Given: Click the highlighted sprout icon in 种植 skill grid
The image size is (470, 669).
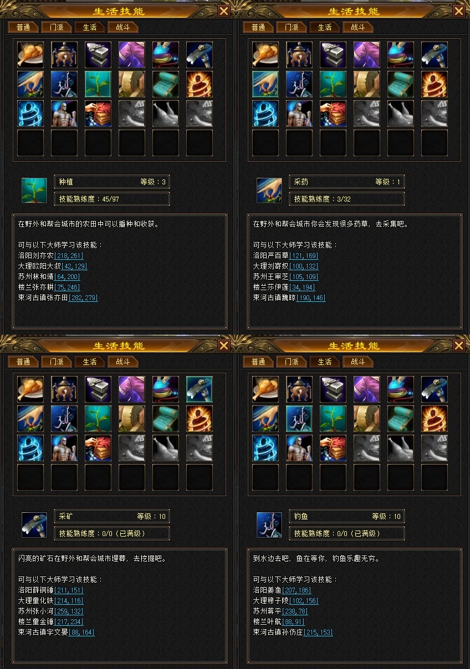Looking at the screenshot, I should [98, 84].
